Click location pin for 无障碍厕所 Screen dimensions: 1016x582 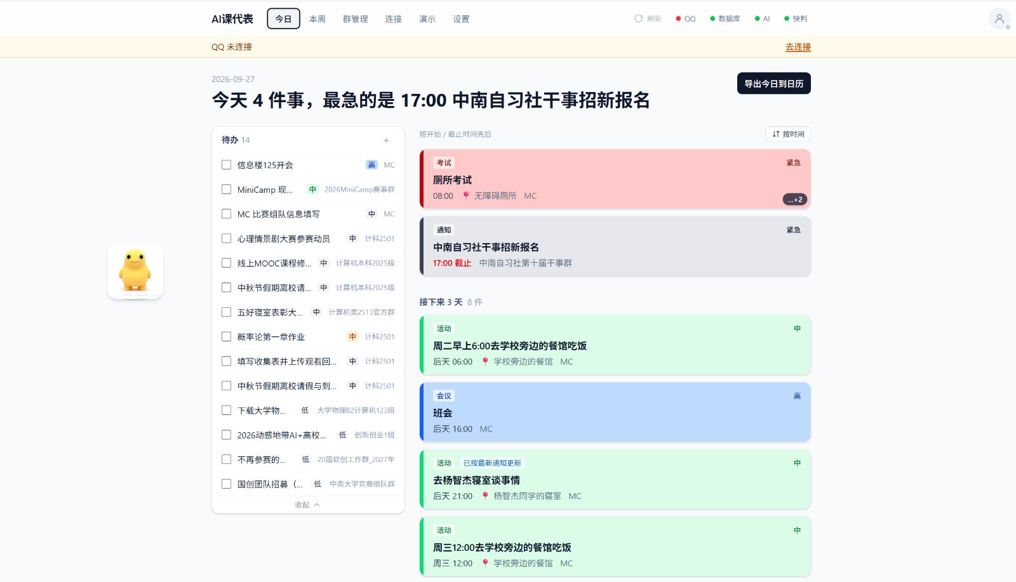tap(465, 195)
